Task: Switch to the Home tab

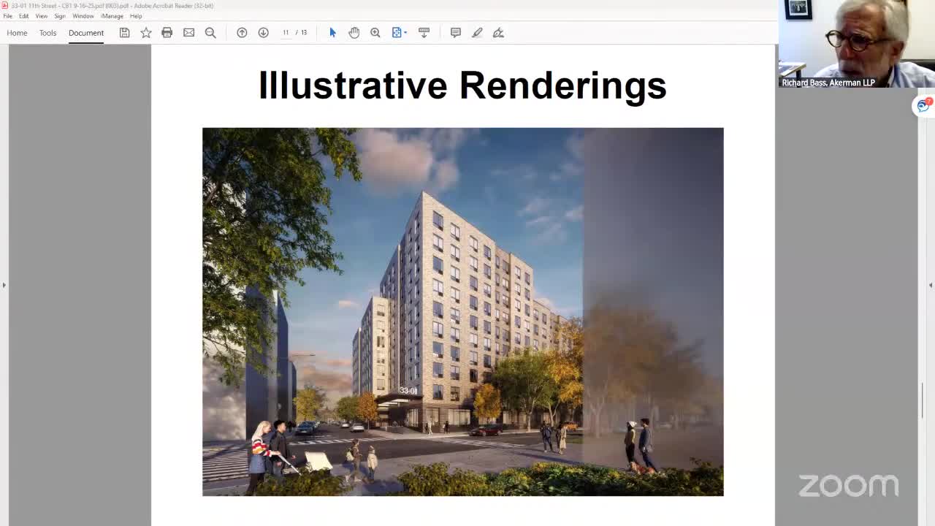Action: pos(16,33)
